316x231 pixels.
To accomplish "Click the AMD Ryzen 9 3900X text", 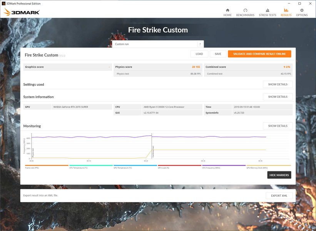I will pyautogui.click(x=164, y=107).
